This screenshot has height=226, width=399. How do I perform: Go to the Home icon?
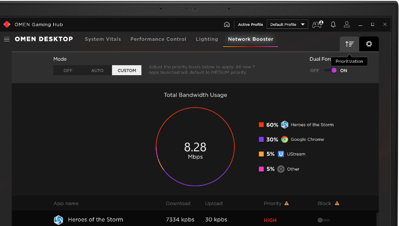(226, 24)
